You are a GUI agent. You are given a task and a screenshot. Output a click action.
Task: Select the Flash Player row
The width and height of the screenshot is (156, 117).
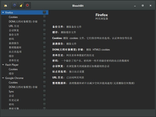(25, 65)
